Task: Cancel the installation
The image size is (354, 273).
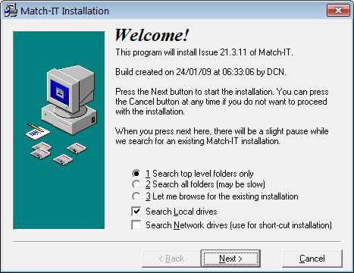Action: [x=312, y=259]
